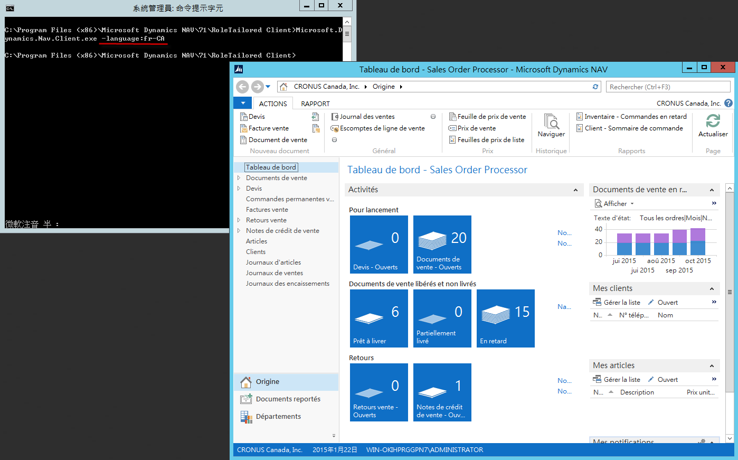Click the refresh icon in address bar
The image size is (738, 460).
(595, 87)
